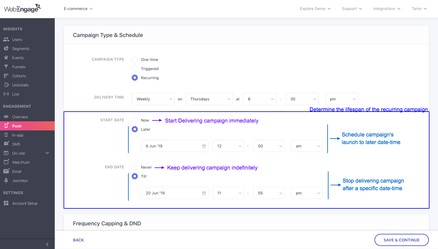Click the end date field 20 Jun '19
The height and width of the screenshot is (249, 438).
click(x=175, y=193)
